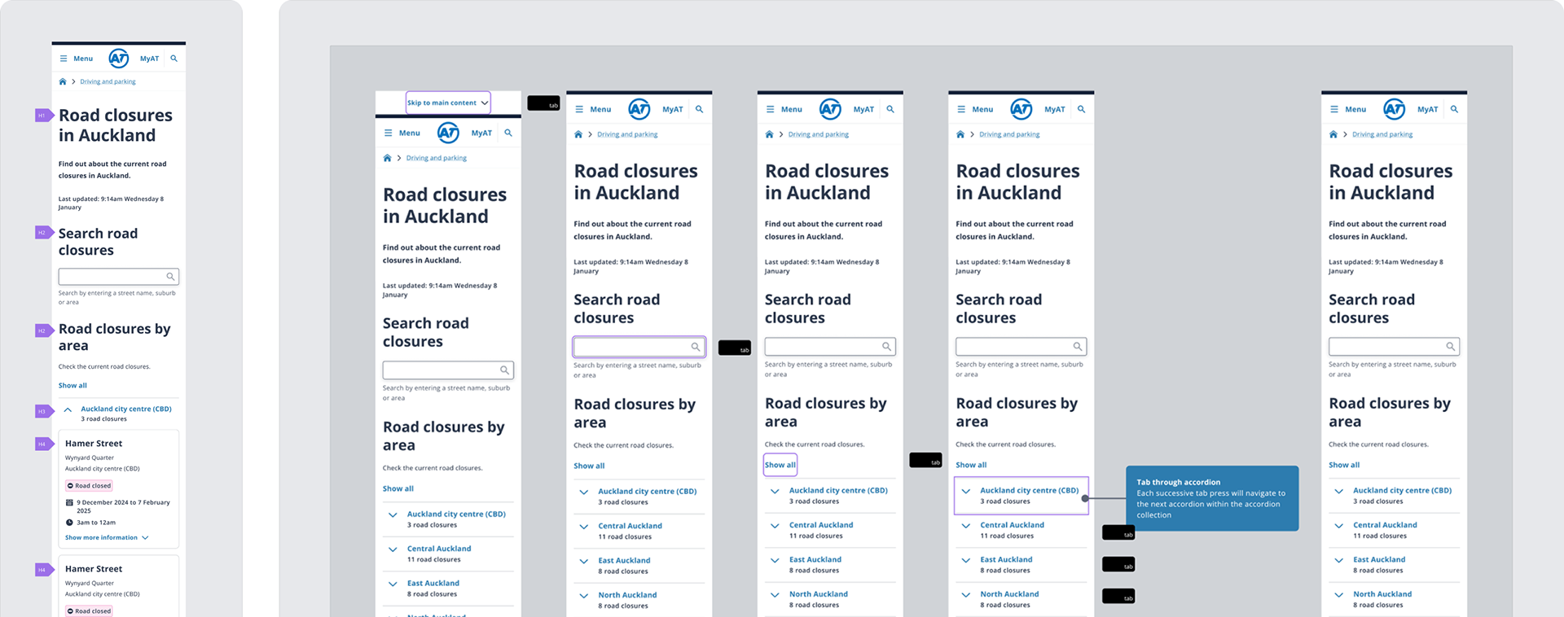Click the home icon in the mockup with the Skip to main content link

click(x=387, y=158)
